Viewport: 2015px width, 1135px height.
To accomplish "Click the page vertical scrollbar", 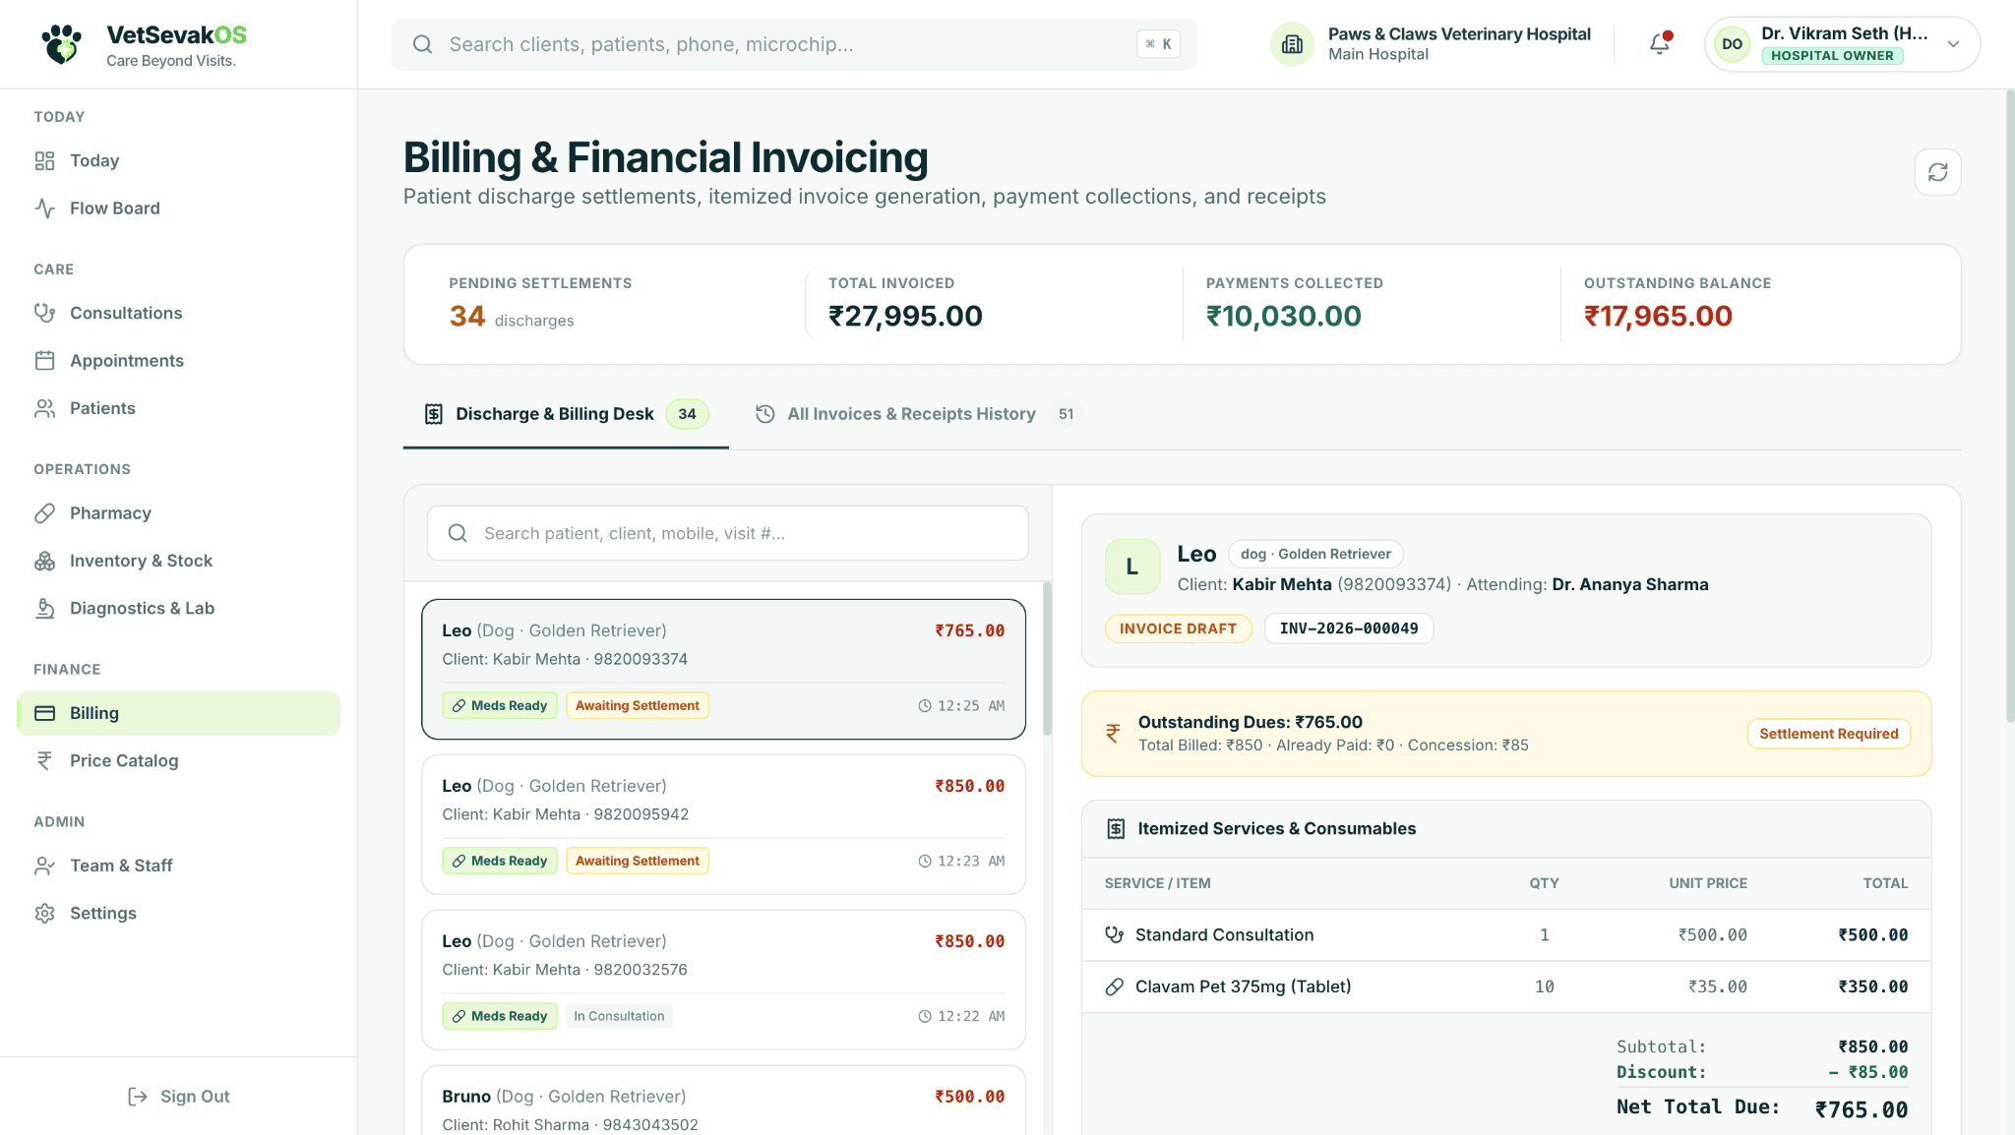I will point(2009,405).
